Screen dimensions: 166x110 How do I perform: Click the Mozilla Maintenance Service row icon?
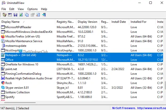(x=3, y=41)
